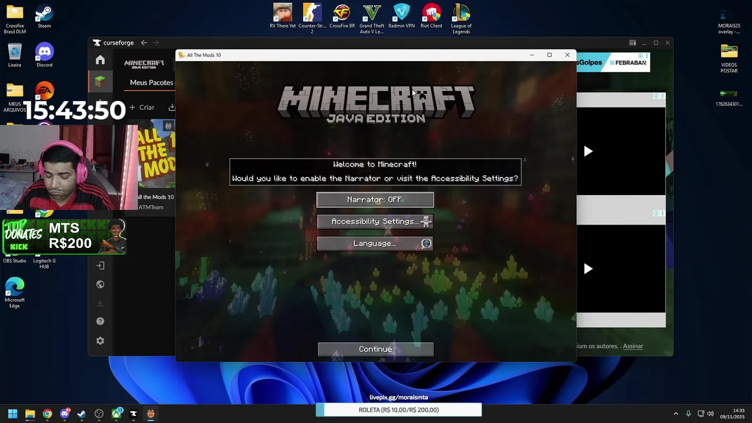752x423 pixels.
Task: Select the Discord desktop icon
Action: (x=44, y=55)
